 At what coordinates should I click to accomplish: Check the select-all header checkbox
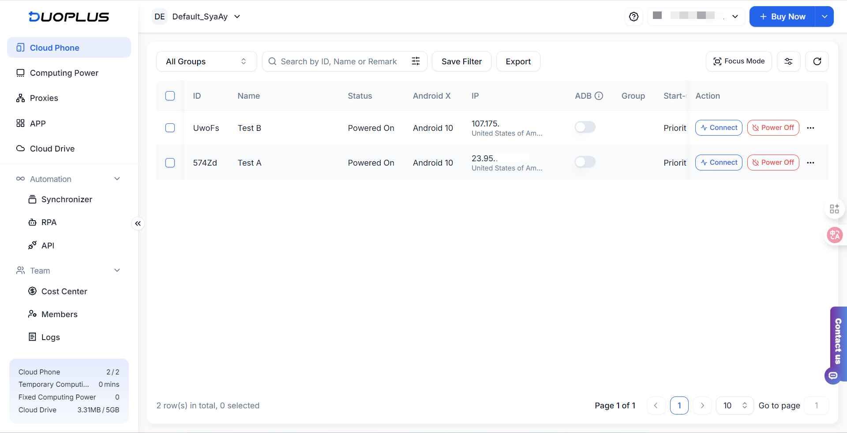(x=170, y=96)
